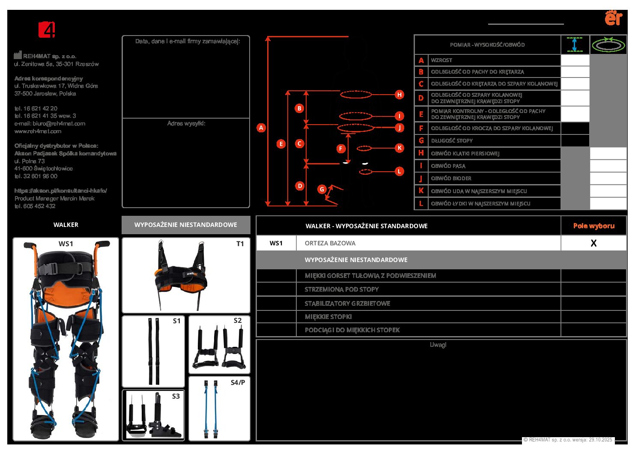Select the red L marker for calf

click(x=399, y=171)
